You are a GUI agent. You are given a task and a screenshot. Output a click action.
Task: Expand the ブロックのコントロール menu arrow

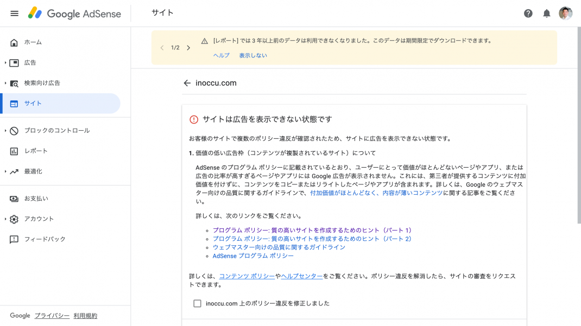click(x=5, y=131)
